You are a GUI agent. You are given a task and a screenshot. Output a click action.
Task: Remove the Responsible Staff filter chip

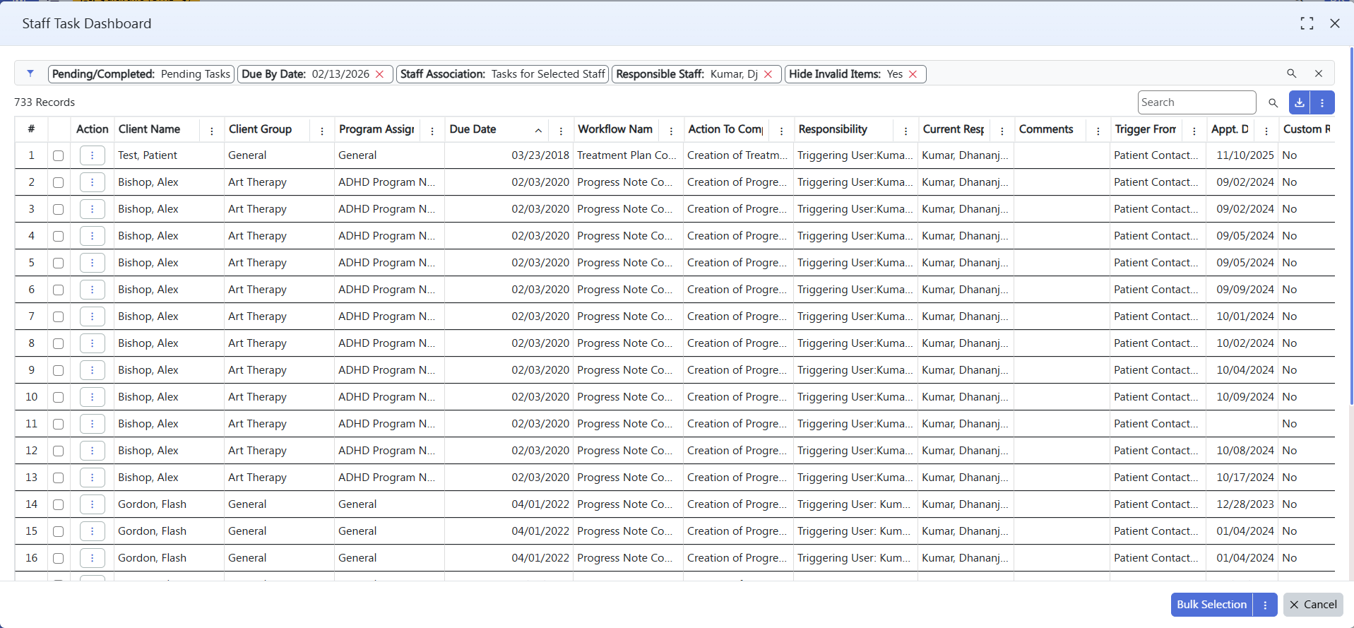768,74
